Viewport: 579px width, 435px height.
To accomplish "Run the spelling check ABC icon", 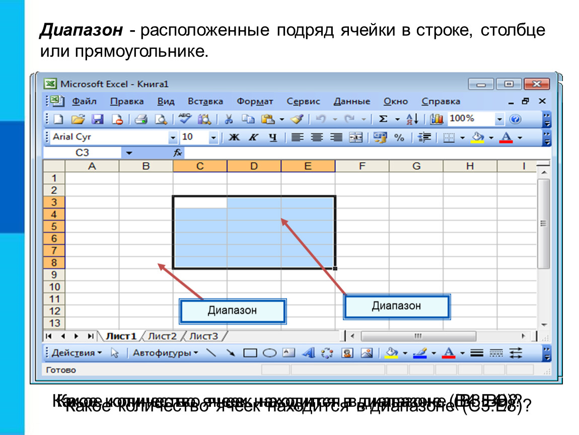I will click(x=184, y=118).
